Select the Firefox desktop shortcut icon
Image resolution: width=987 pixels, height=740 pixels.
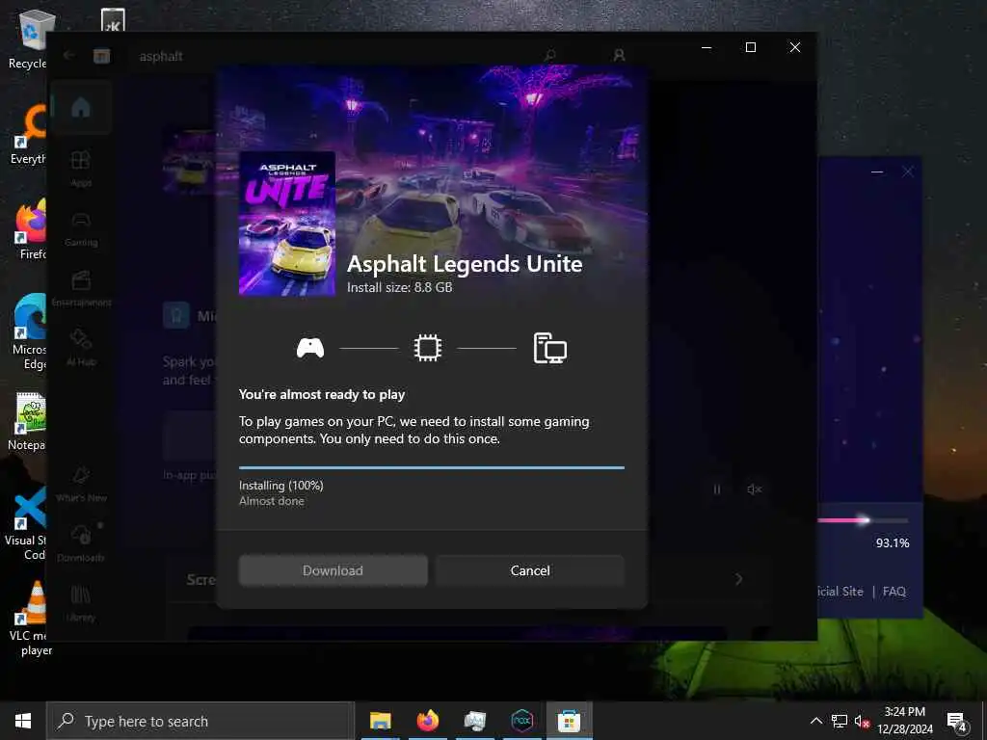(x=32, y=229)
